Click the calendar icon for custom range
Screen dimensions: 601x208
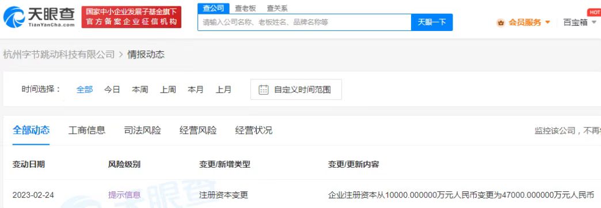pos(263,90)
